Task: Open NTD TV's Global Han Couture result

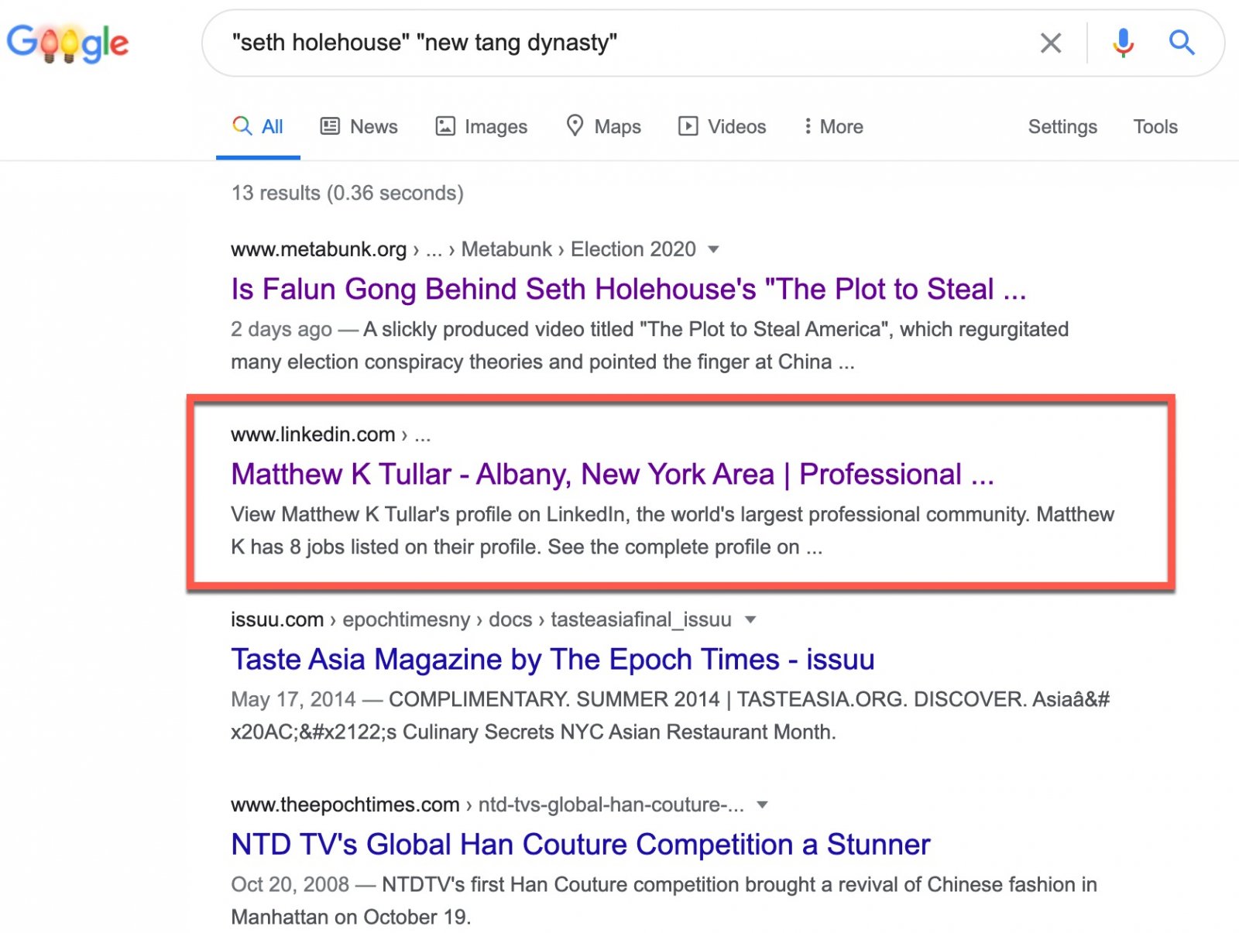Action: pyautogui.click(x=580, y=844)
